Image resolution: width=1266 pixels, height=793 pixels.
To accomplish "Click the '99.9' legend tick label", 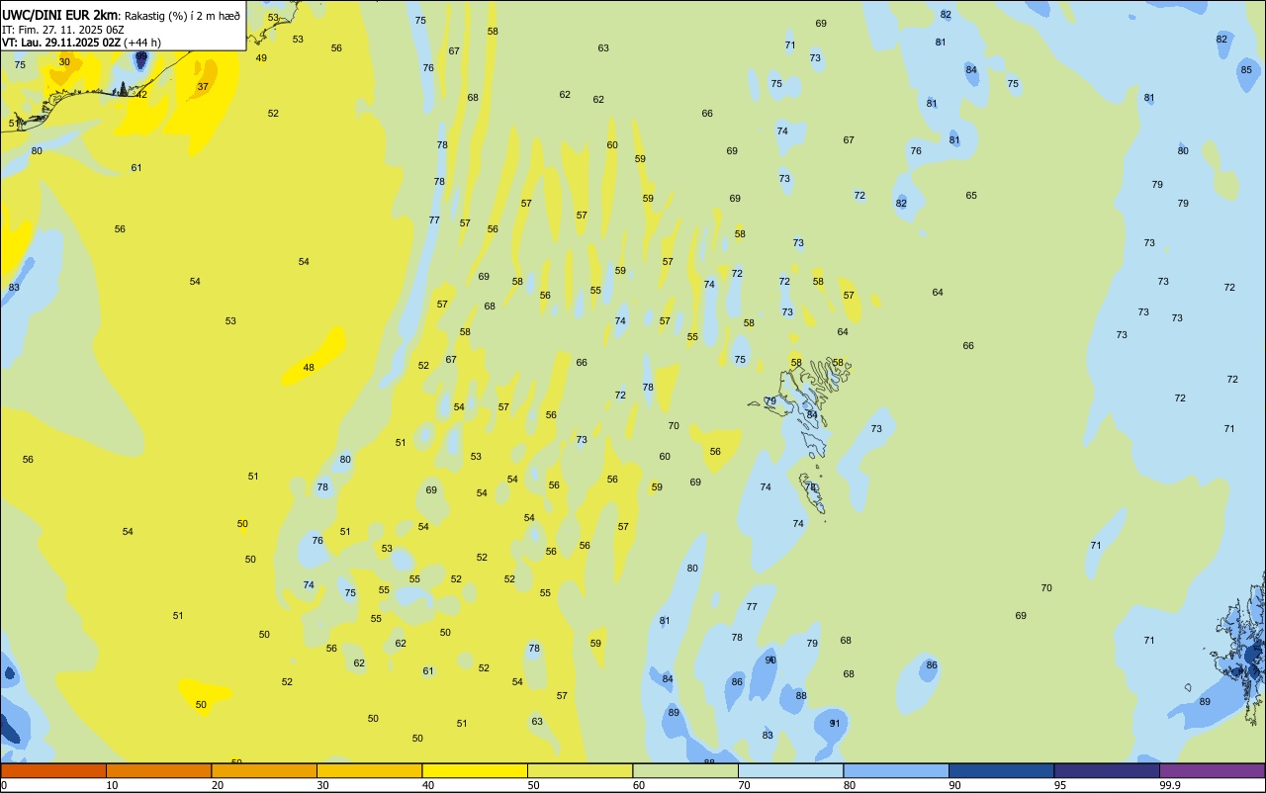I will point(1170,785).
